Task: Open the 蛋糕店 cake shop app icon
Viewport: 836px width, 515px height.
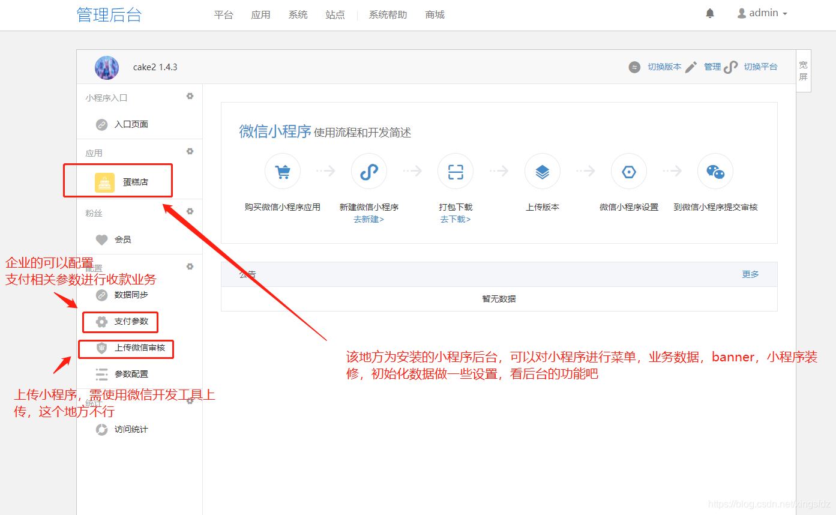Action: click(104, 182)
